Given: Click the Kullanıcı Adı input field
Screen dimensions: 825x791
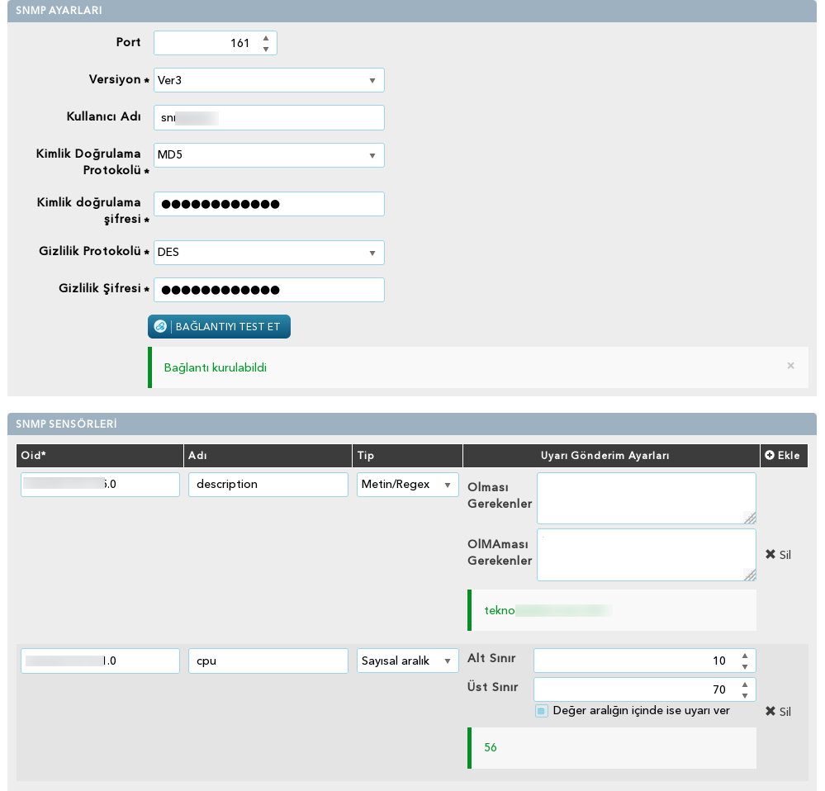Looking at the screenshot, I should (269, 118).
